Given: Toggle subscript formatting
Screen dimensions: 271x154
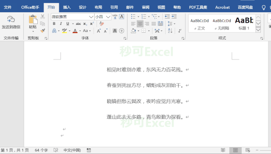Looking at the screenshot, I should coord(85,24).
